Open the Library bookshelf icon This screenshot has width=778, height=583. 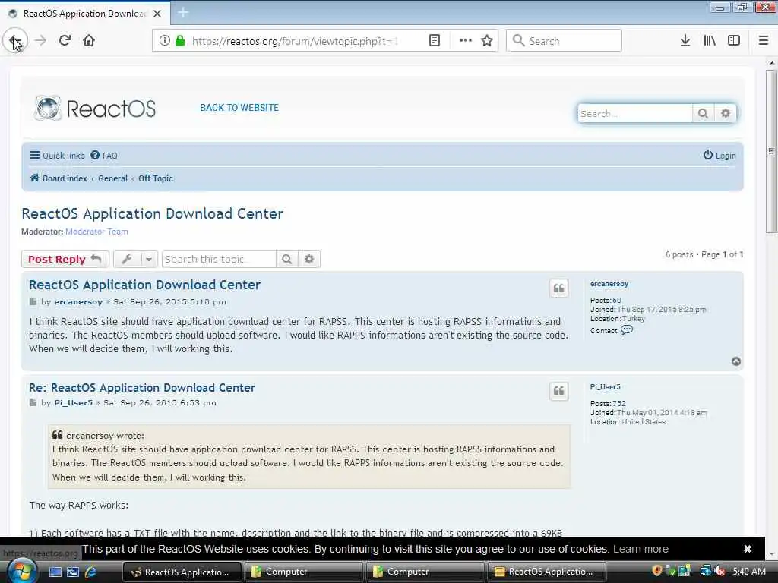tap(710, 41)
